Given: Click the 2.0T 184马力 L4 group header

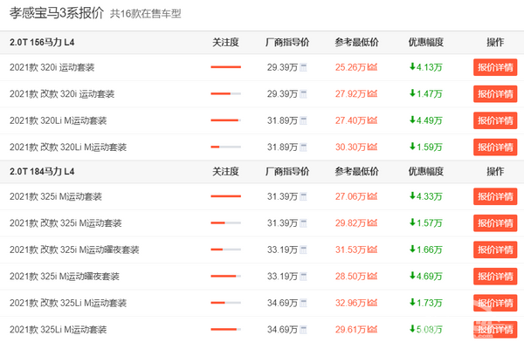Looking at the screenshot, I should [42, 172].
